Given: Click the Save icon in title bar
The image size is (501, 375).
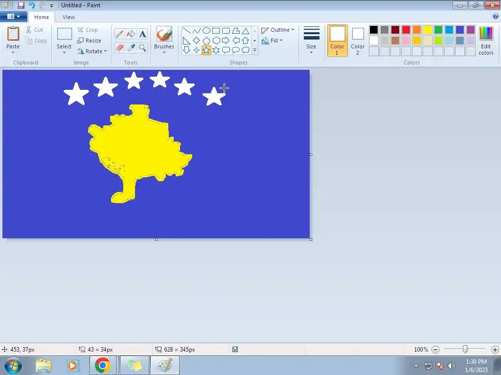Looking at the screenshot, I should click(21, 5).
